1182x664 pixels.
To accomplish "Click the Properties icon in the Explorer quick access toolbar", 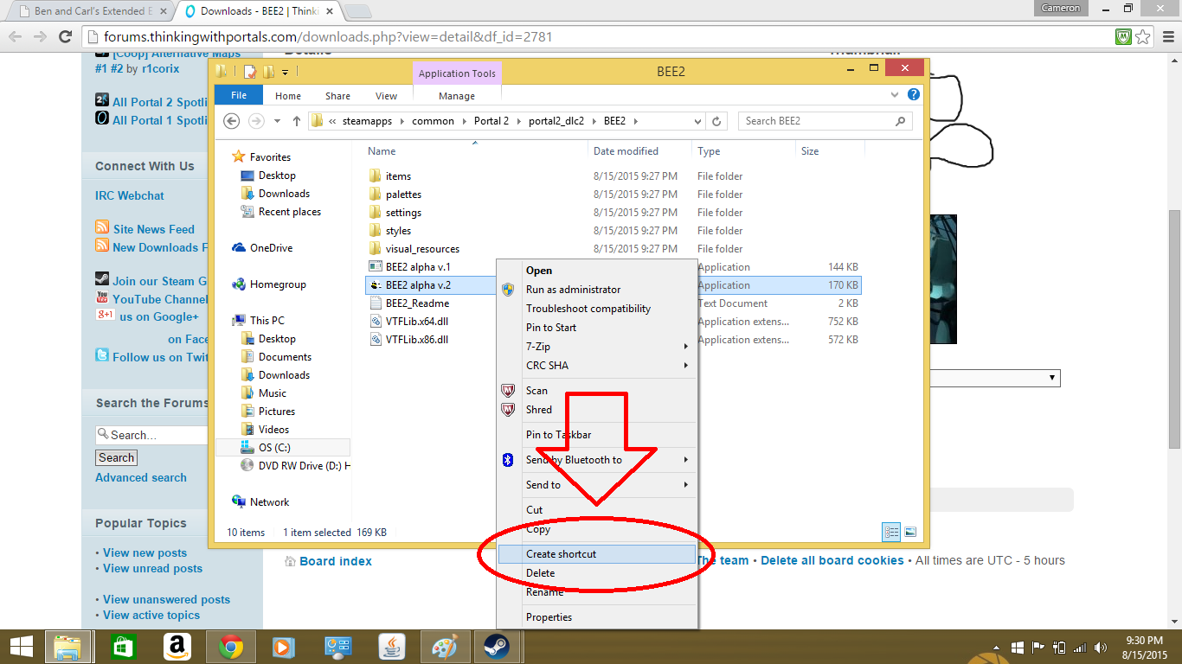I will [250, 72].
